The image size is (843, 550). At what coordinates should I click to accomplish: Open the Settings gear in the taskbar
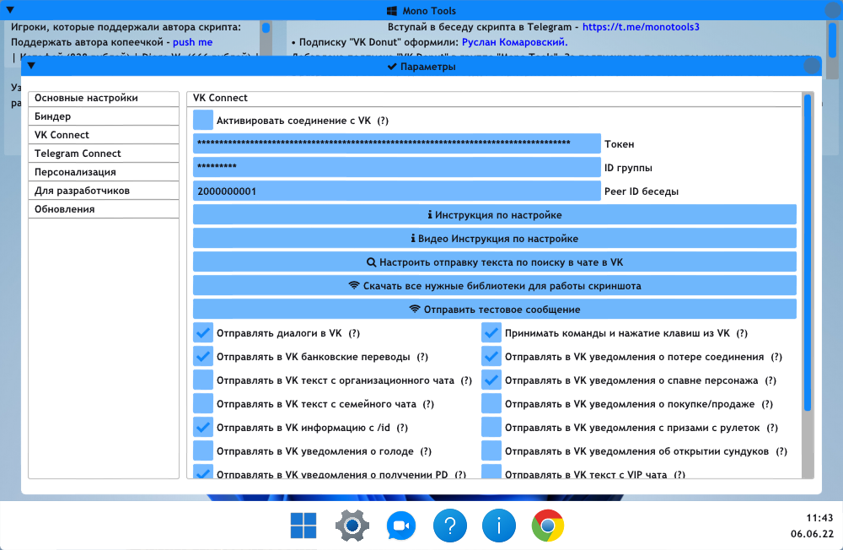(352, 526)
